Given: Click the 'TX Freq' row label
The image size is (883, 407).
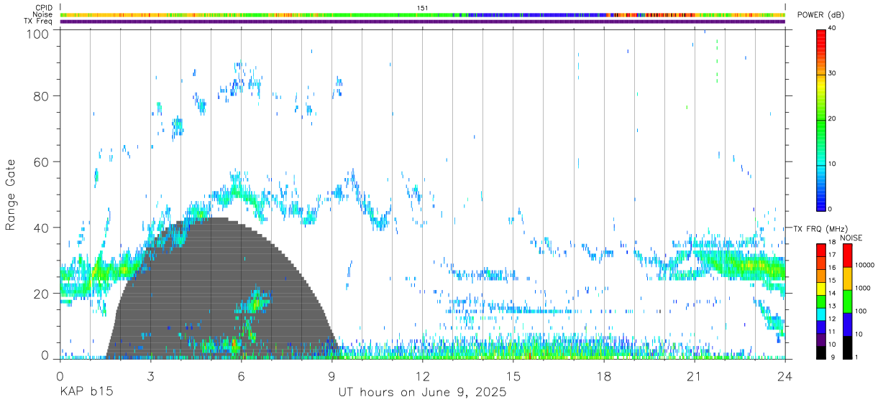Looking at the screenshot, I should coord(40,22).
